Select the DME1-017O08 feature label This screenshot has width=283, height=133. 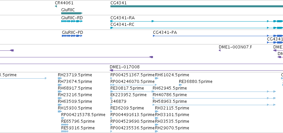click(x=124, y=67)
